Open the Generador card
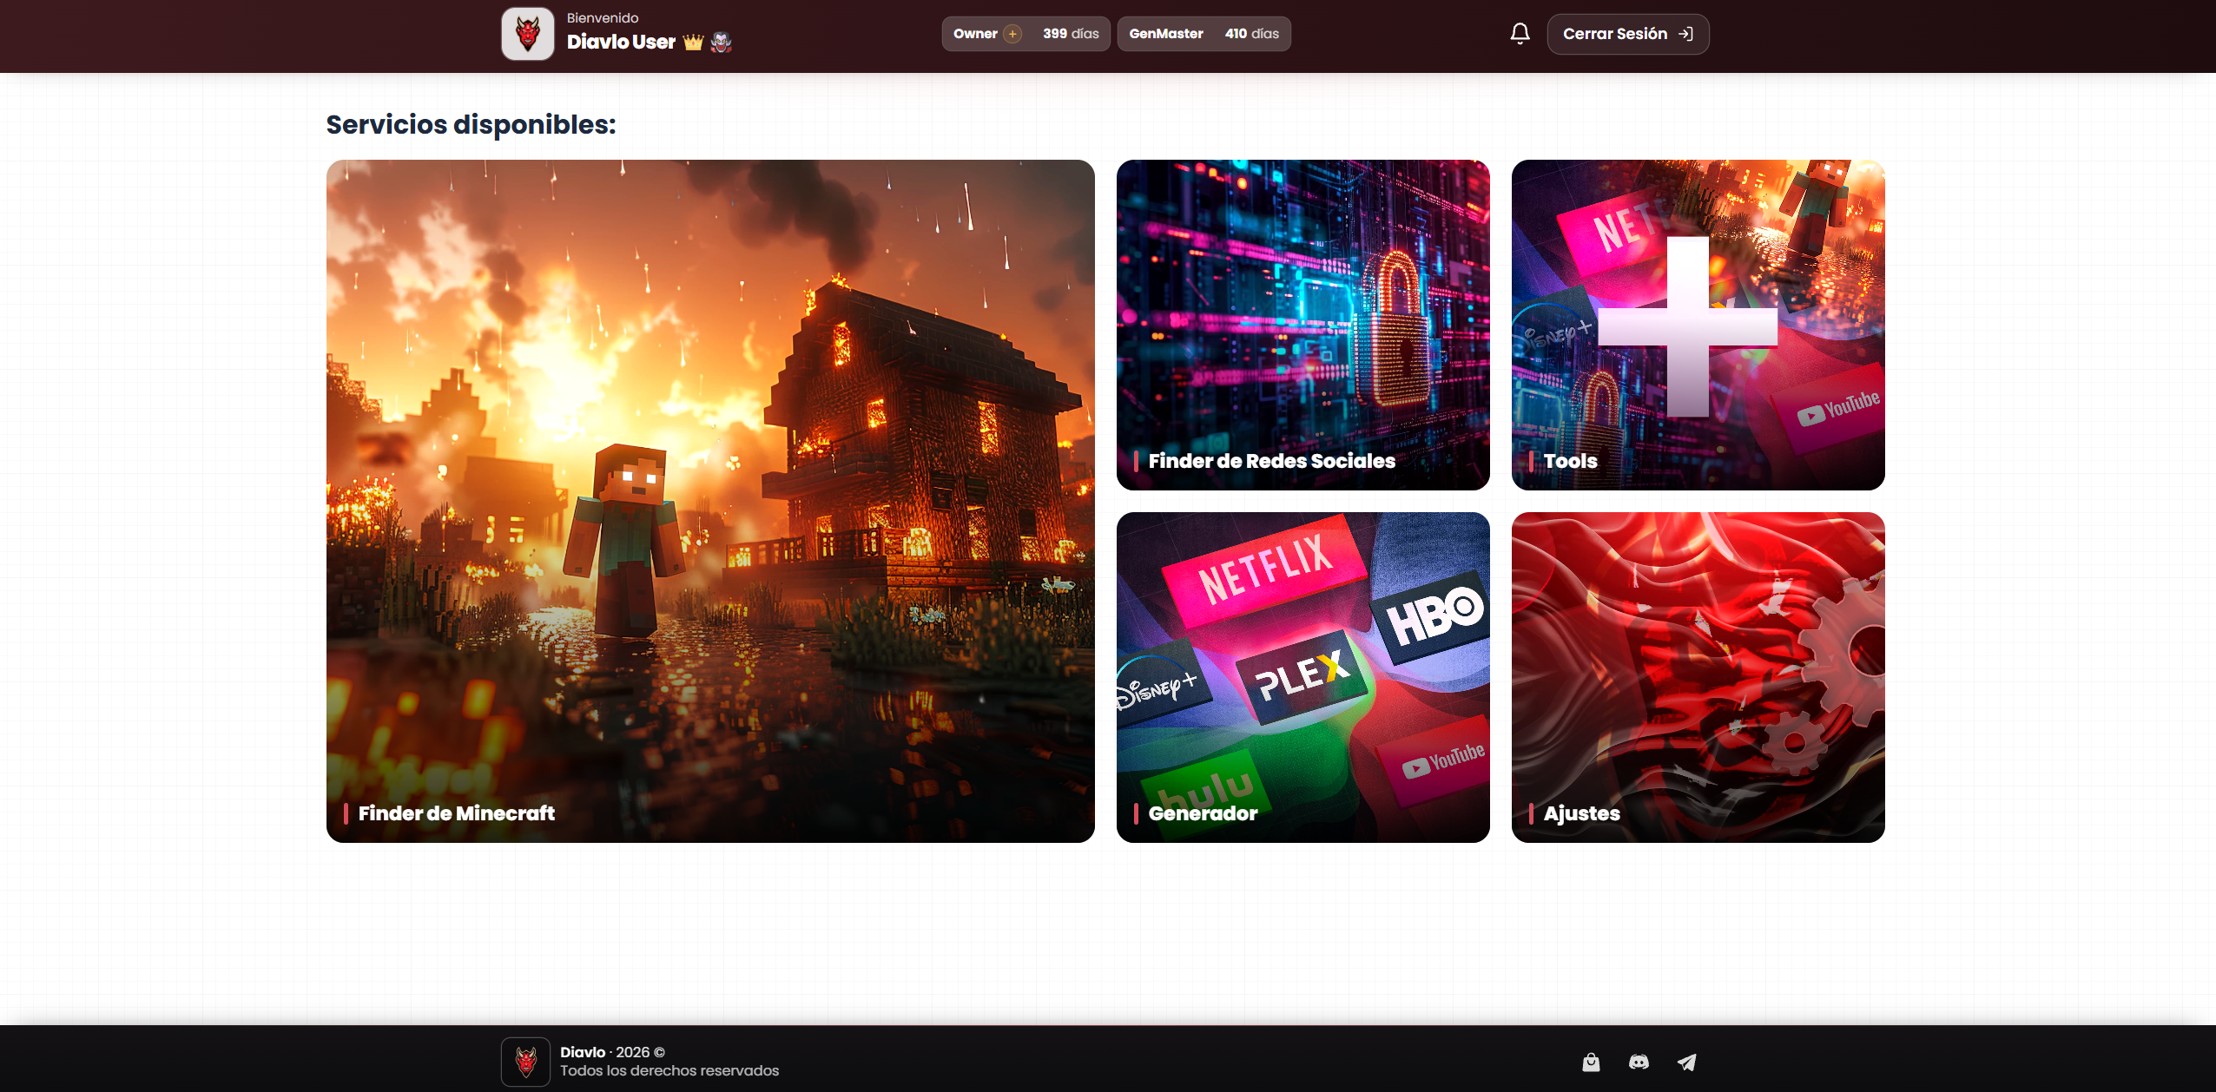 (x=1303, y=677)
